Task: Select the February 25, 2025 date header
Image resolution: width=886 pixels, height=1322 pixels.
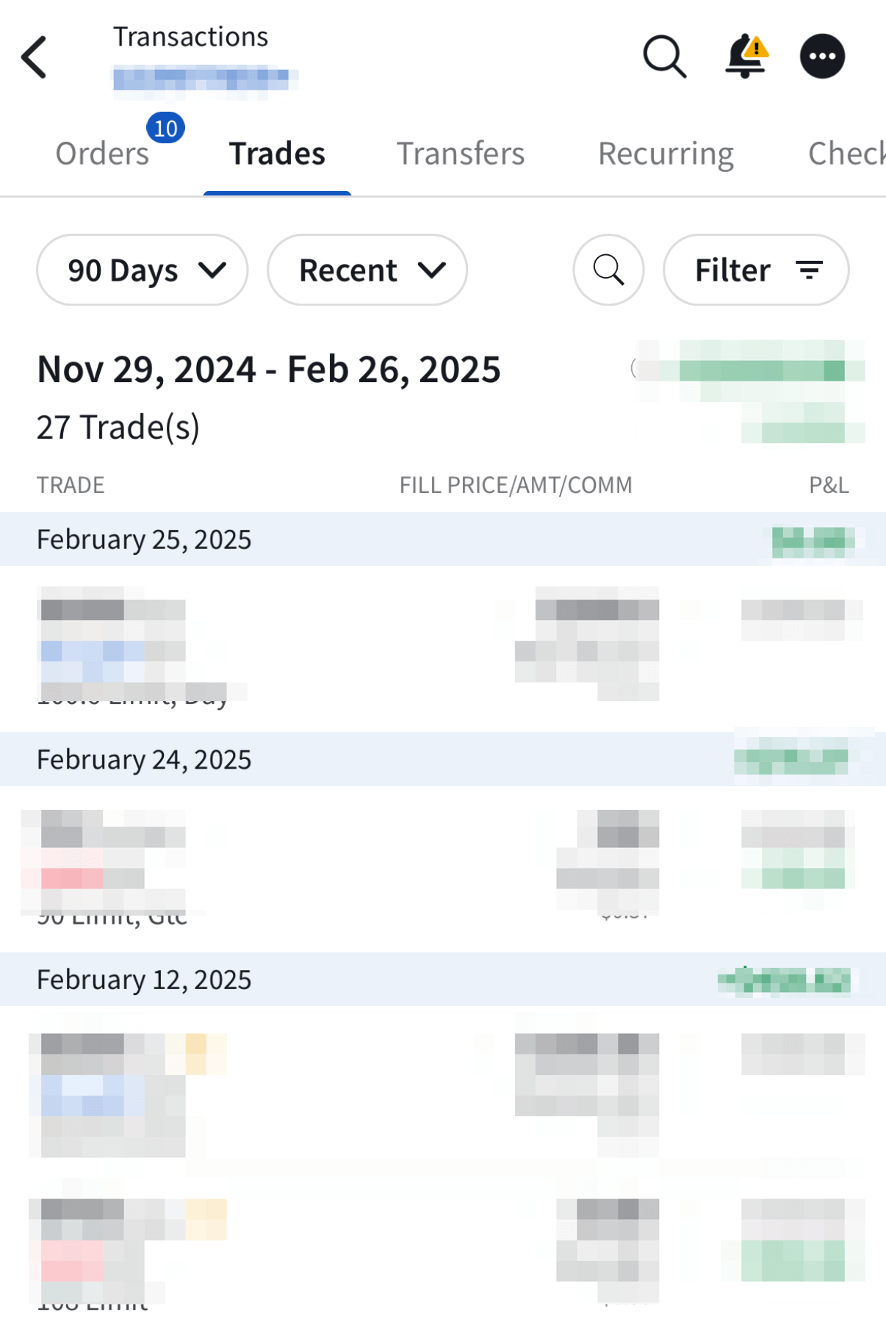Action: pyautogui.click(x=144, y=539)
